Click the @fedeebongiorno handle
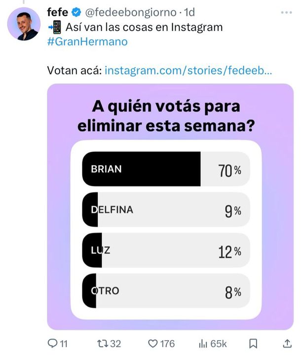This screenshot has width=301, height=355. point(132,12)
